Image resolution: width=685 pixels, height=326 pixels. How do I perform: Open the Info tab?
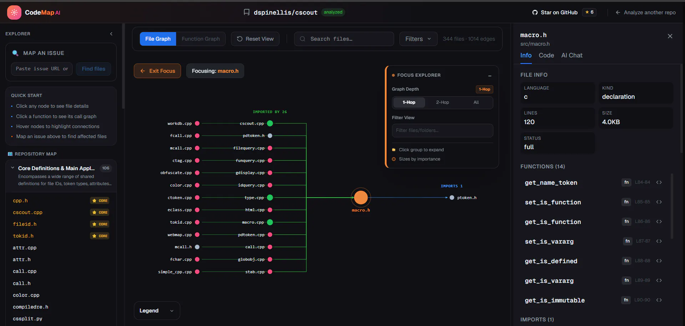tap(526, 55)
